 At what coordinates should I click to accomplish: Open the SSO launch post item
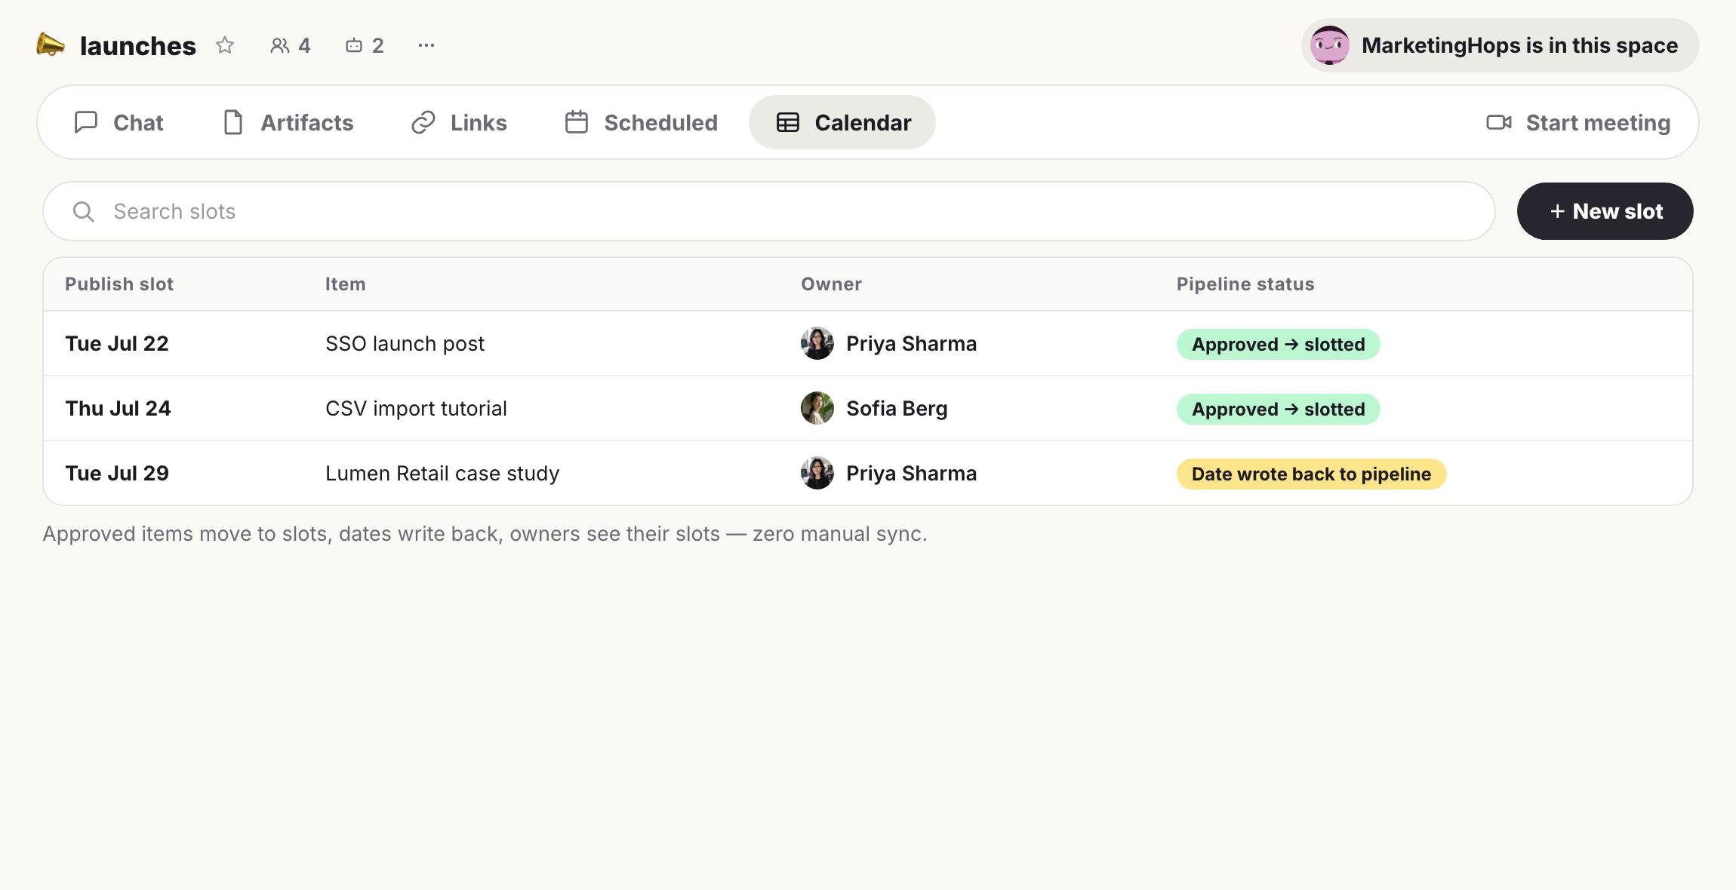(405, 344)
